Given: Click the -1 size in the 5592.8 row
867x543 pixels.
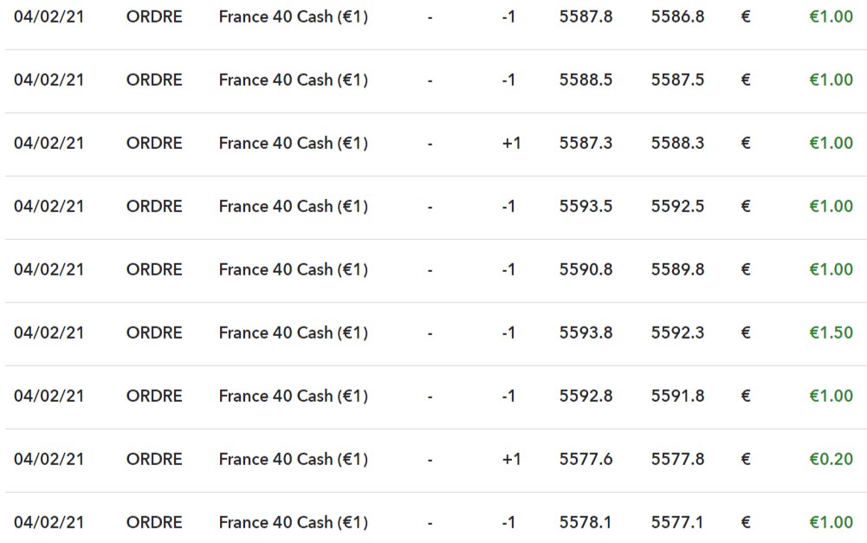Looking at the screenshot, I should (x=508, y=396).
